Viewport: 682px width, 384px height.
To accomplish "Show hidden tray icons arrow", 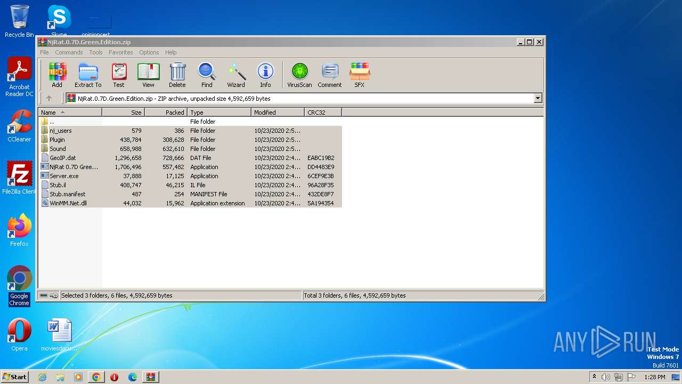I will pos(594,377).
